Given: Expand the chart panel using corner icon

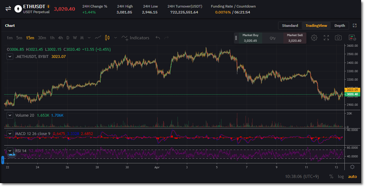Looking at the screenshot, I should (x=354, y=26).
